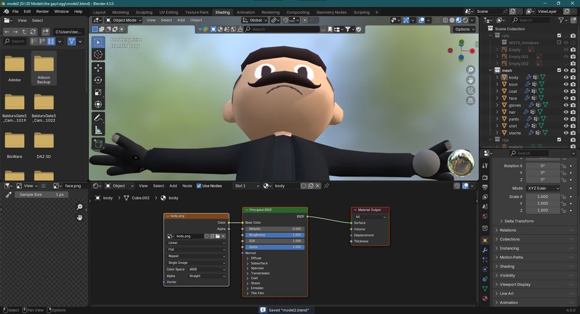Switch to the Geometry Nodes workspace tab
Screen dimensions: 580x314
331,12
